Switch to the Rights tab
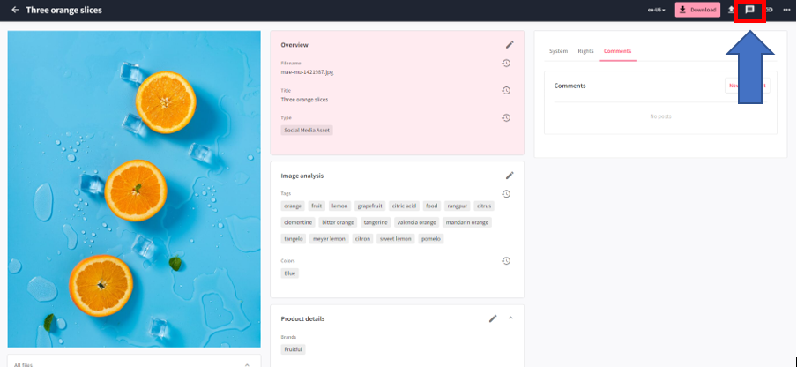The image size is (797, 367). pos(585,51)
